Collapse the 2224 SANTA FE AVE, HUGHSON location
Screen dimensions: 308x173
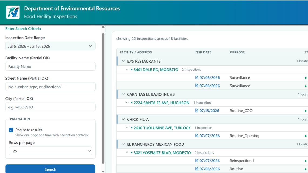tap(127, 103)
